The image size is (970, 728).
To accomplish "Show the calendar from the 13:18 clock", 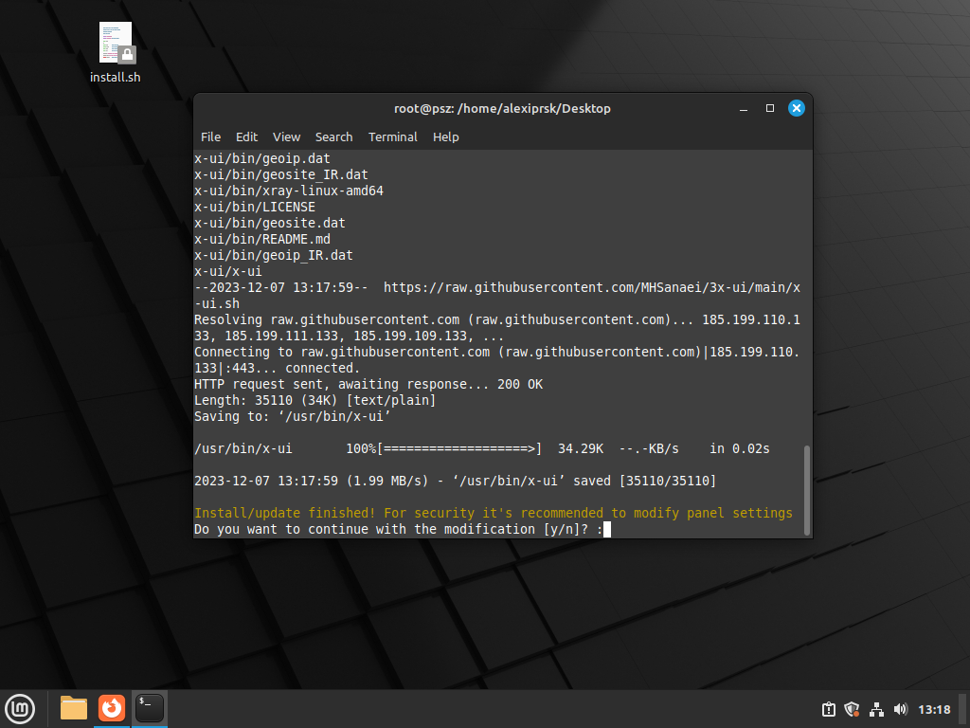I will click(x=934, y=709).
